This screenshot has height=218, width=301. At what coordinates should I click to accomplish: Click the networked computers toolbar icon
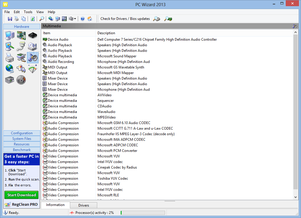pos(58,19)
